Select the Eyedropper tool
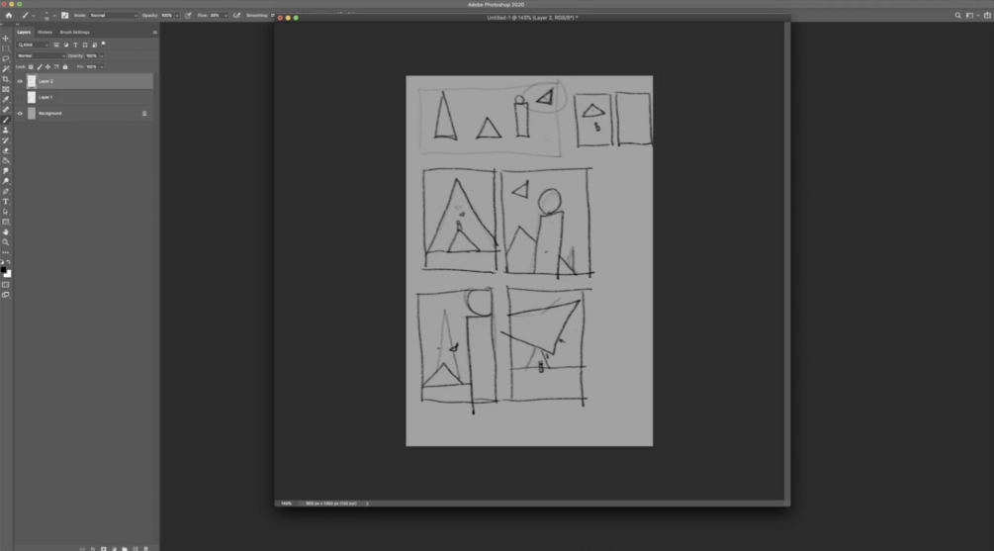 click(x=6, y=100)
